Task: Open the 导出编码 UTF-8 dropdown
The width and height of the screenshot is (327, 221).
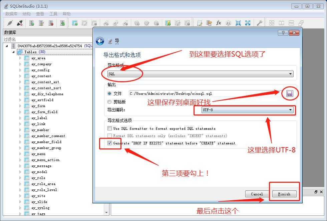Action: click(247, 110)
